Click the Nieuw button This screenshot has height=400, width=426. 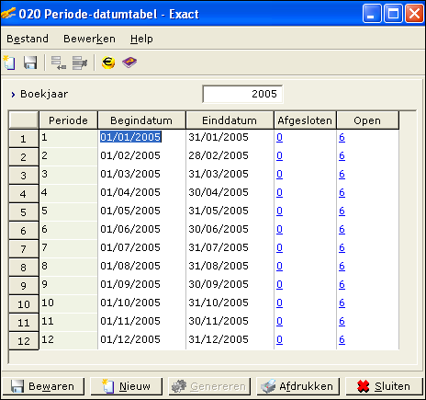127,386
